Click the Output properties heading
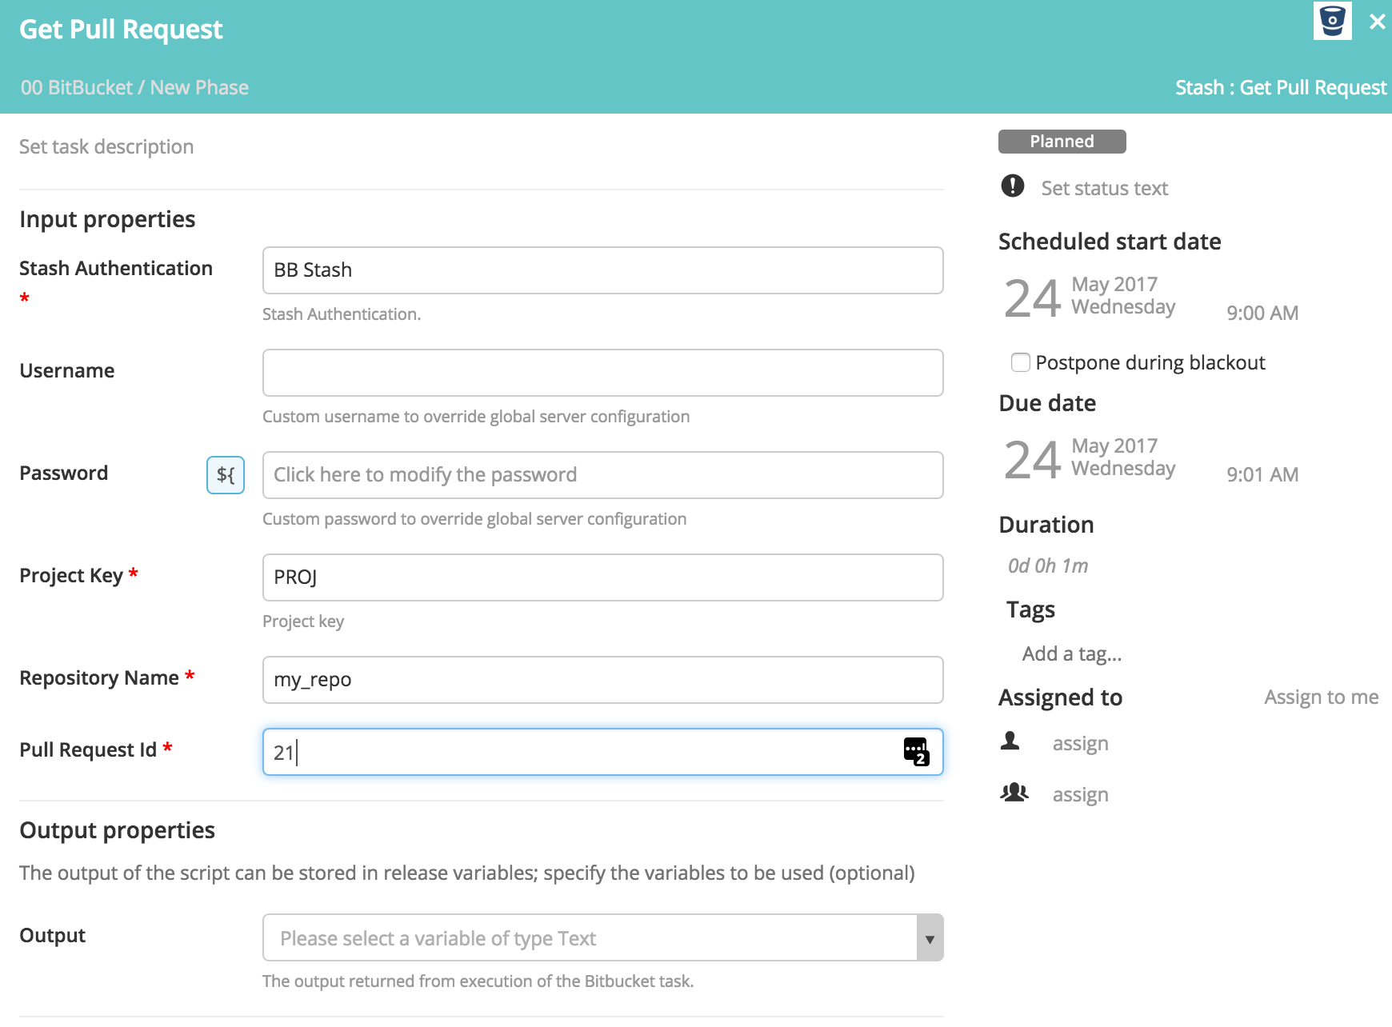 click(x=117, y=830)
